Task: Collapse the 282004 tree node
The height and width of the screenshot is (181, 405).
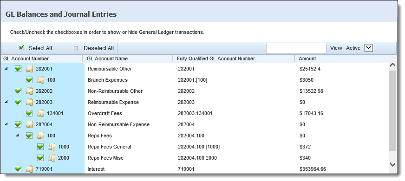Action: click(6, 124)
